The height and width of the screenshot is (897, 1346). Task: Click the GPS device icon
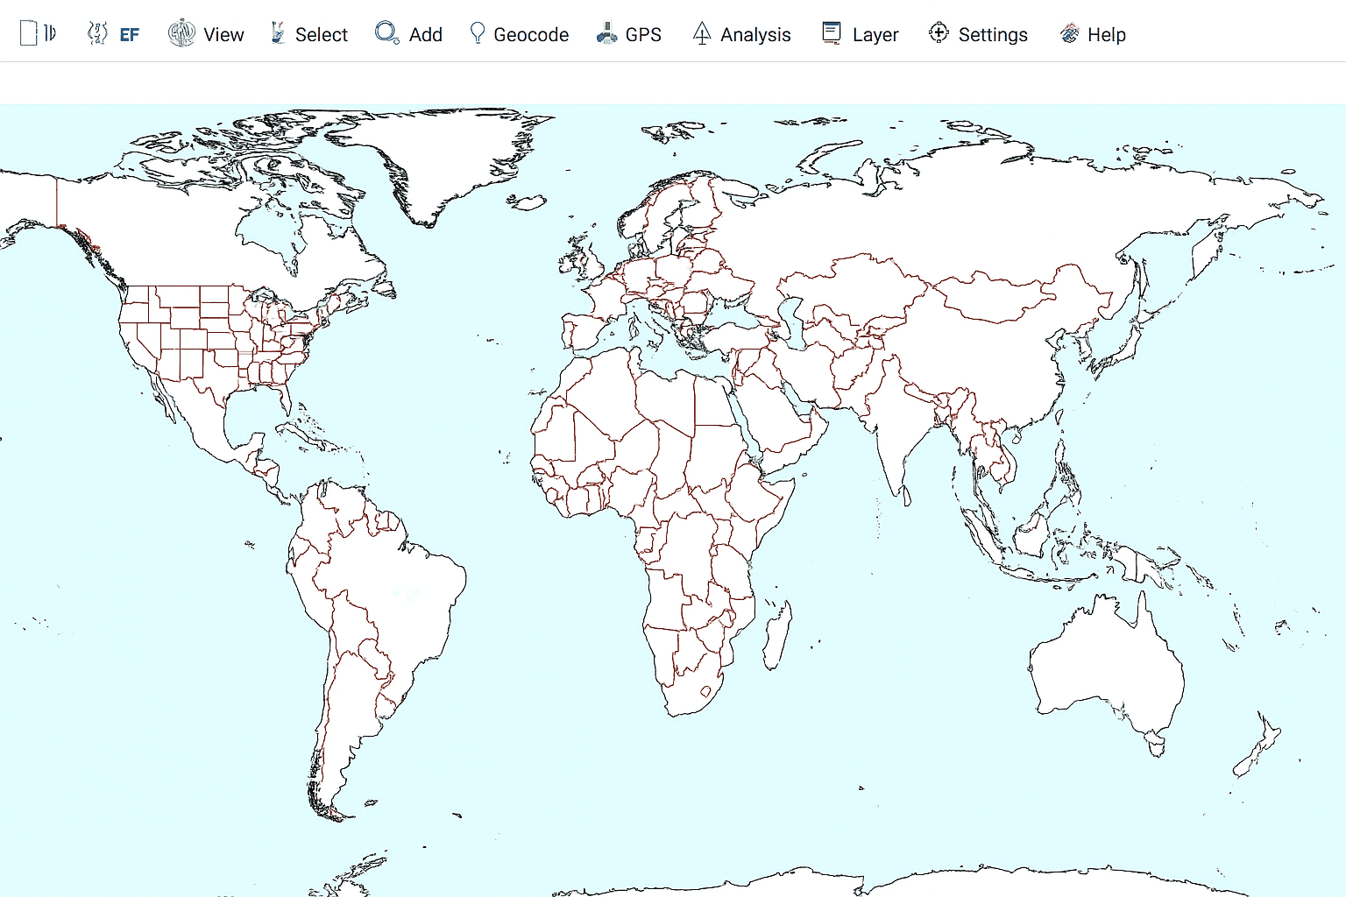click(606, 34)
